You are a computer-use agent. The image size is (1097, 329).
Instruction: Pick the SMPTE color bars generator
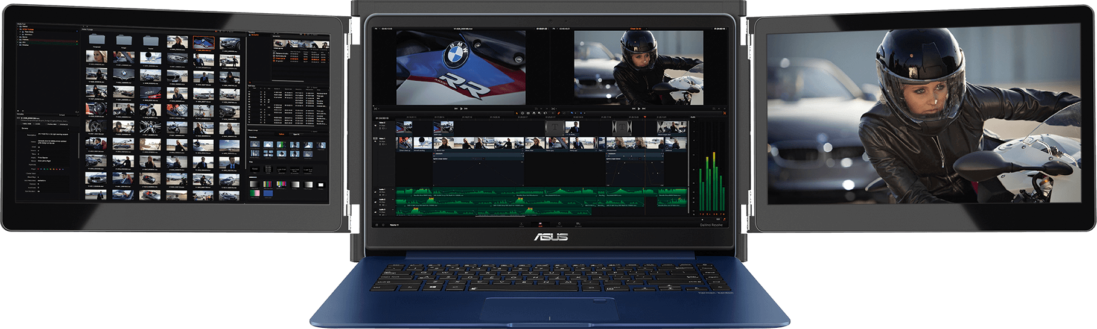[268, 184]
